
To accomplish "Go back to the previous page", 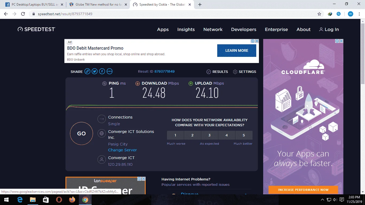I will (6, 14).
